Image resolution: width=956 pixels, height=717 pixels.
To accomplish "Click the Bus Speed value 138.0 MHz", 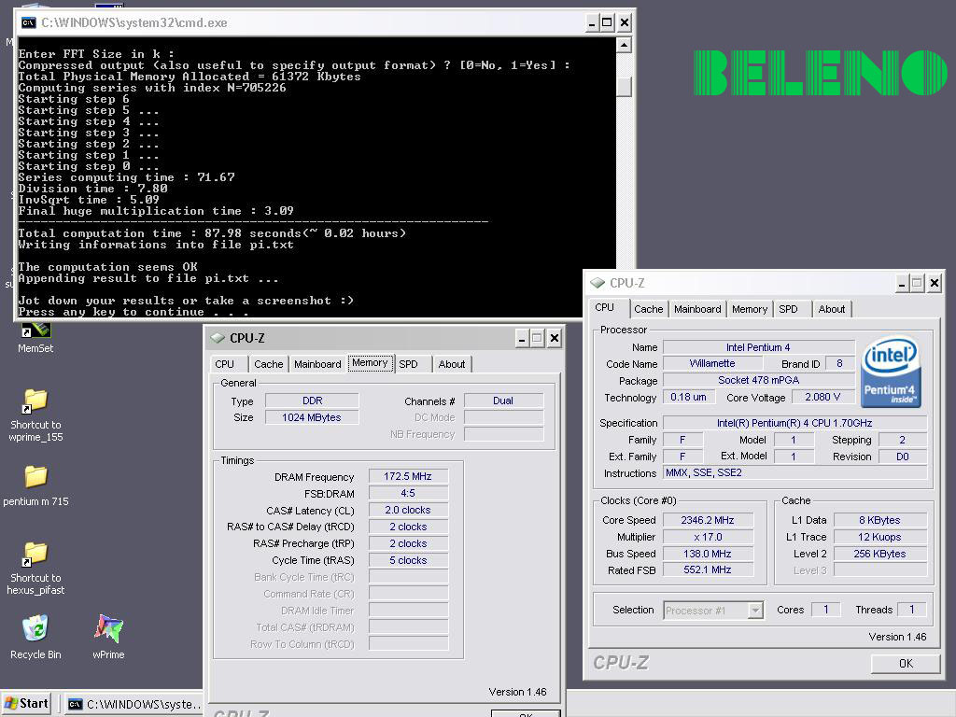I will pyautogui.click(x=708, y=554).
